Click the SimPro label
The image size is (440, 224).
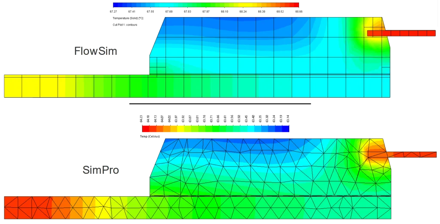pos(101,170)
